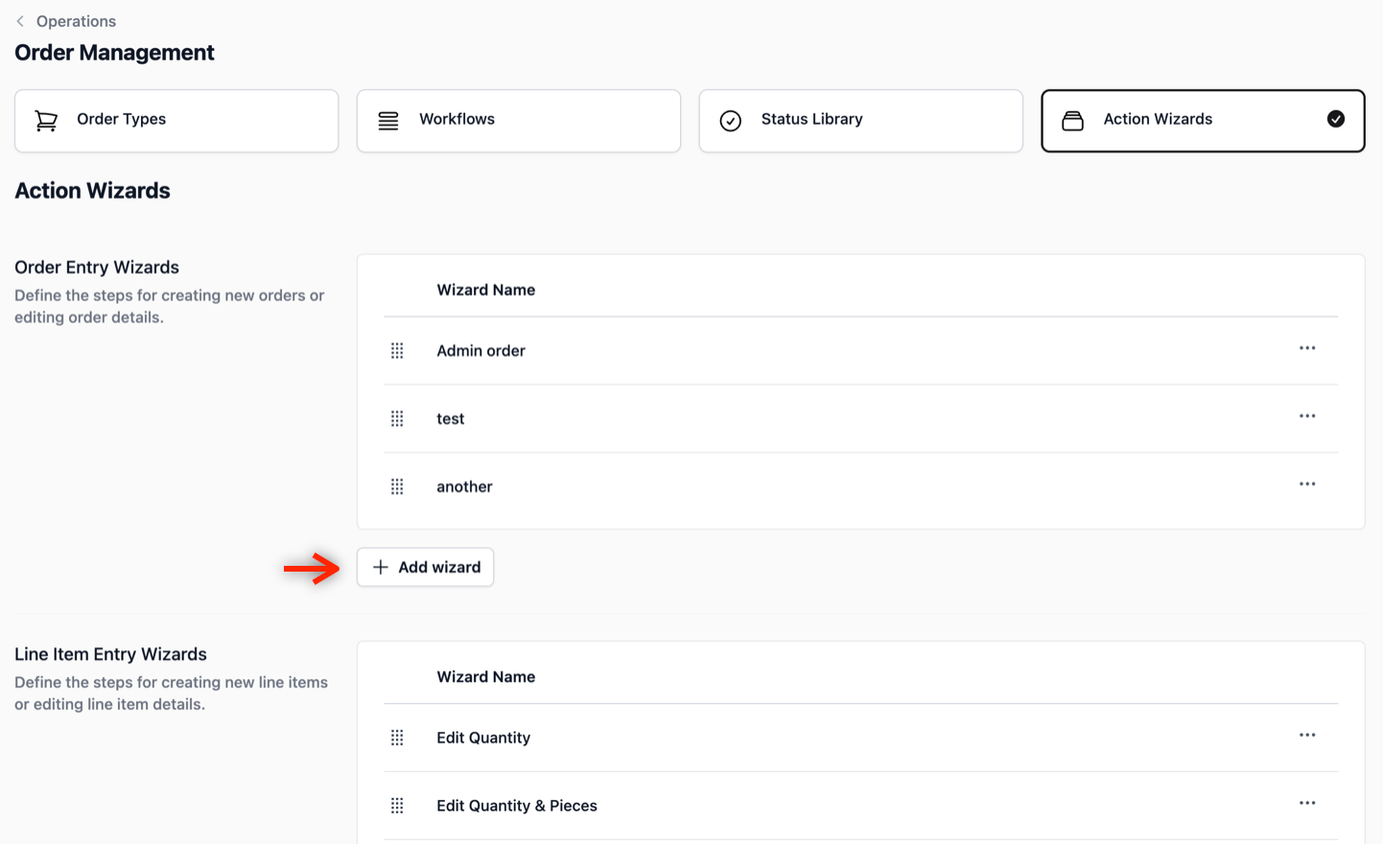
Task: Open more options for Edit Quantity & Pieces
Action: coord(1307,804)
